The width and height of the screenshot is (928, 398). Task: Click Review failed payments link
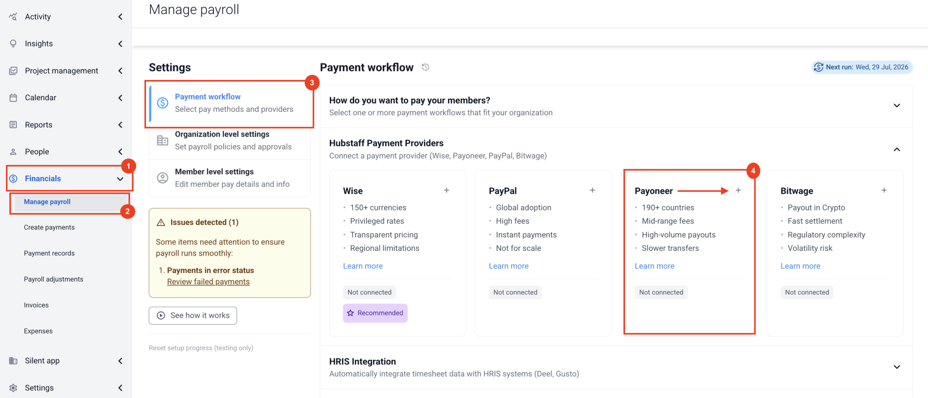click(208, 282)
